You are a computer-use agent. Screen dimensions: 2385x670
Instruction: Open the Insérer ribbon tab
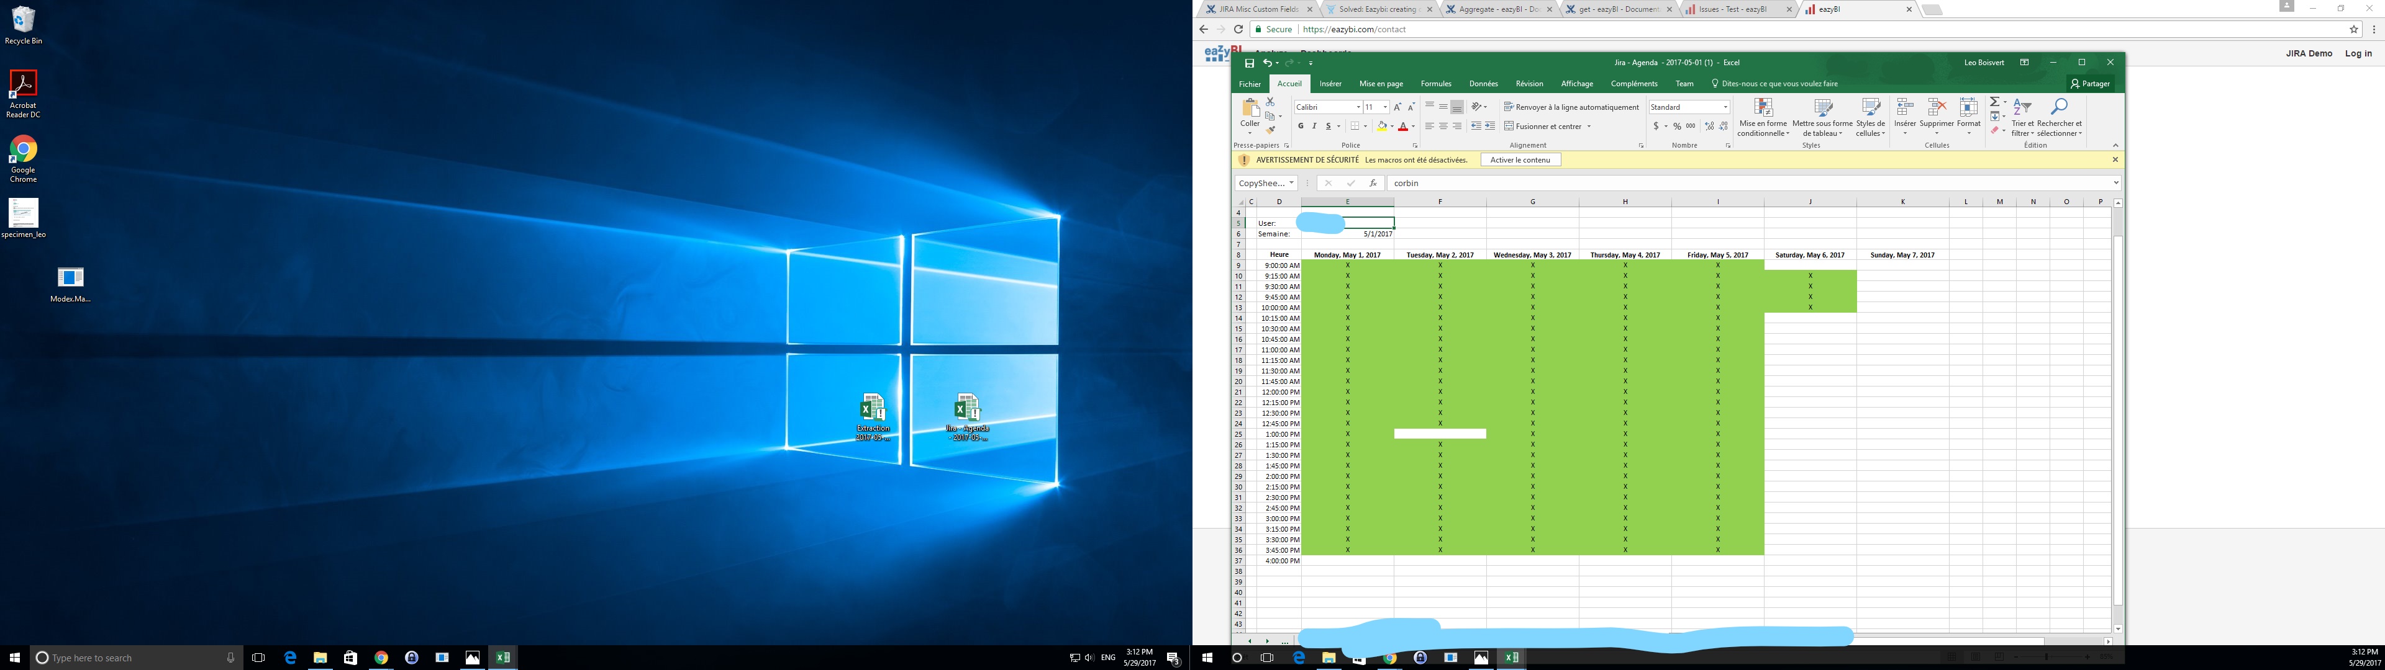coord(1330,84)
